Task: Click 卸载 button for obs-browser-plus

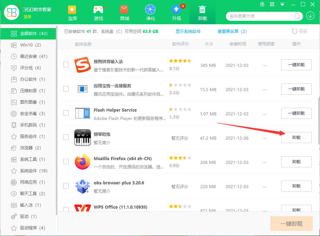Action: click(x=296, y=186)
